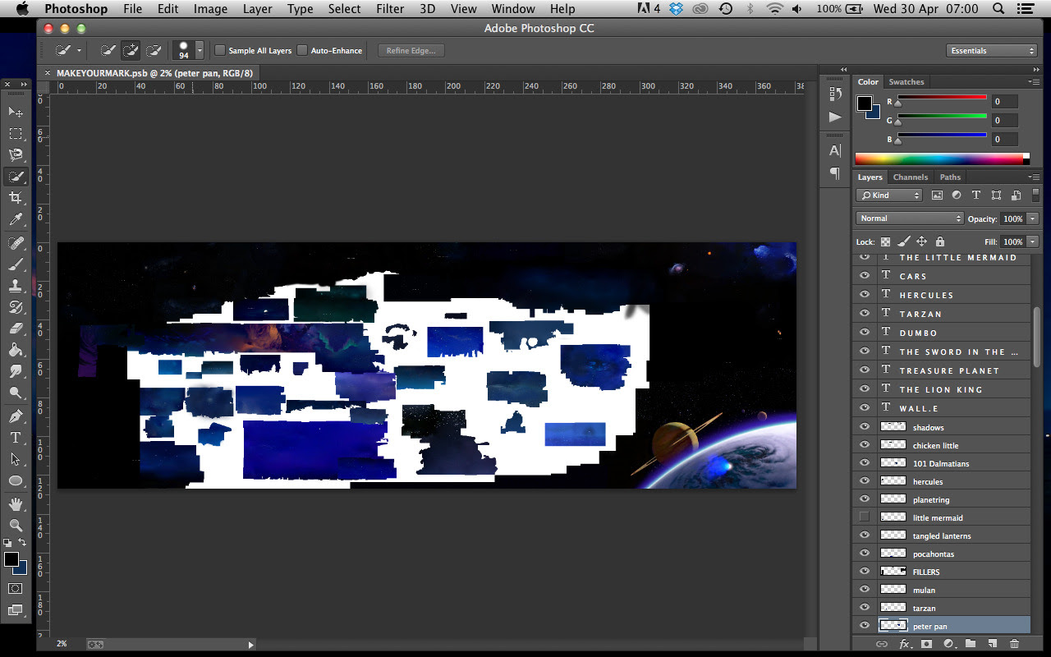The image size is (1051, 657).
Task: Open the Fill slider dropdown arrow
Action: (1032, 241)
